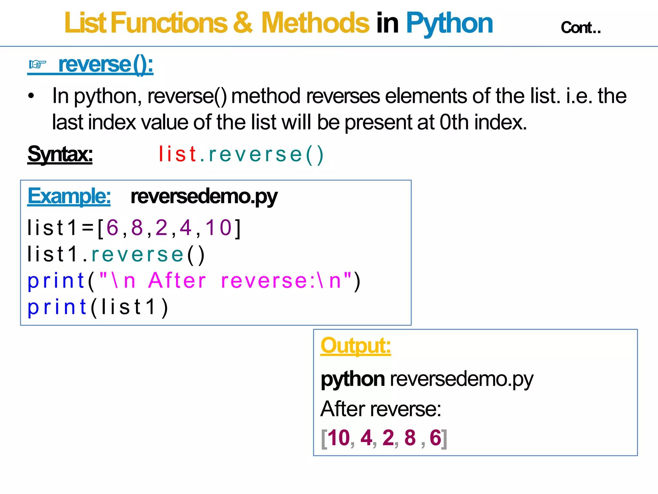The width and height of the screenshot is (658, 494).
Task: Click the underlined 'Output:' label
Action: click(356, 346)
